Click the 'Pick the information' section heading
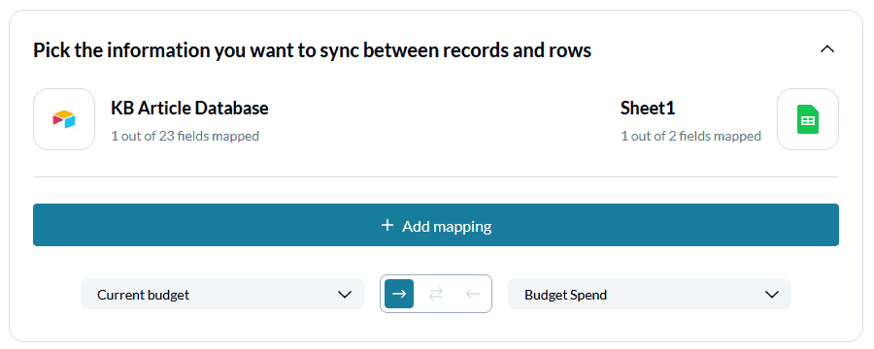874x349 pixels. tap(312, 50)
